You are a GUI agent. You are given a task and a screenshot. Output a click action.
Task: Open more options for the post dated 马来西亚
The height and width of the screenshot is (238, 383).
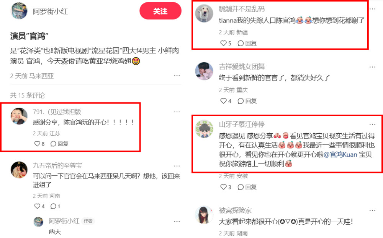tap(177, 76)
